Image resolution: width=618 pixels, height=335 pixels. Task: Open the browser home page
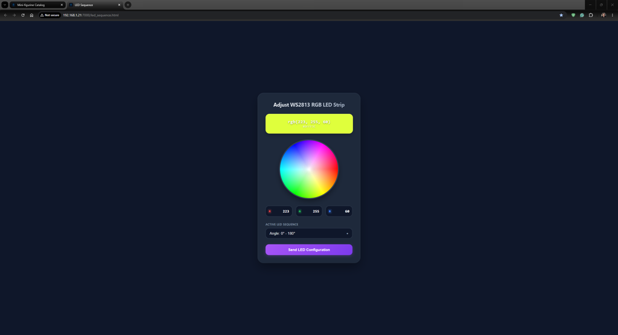[31, 15]
